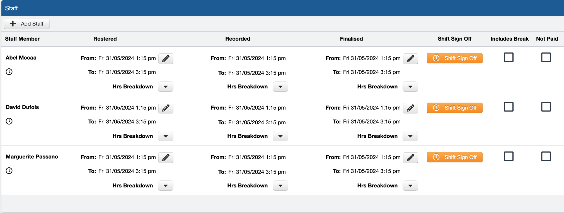Edit Marguerite Passano's finalised time pencil icon
564x213 pixels.
pos(411,157)
